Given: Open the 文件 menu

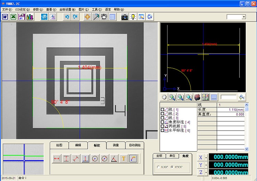Looking at the screenshot, I should [x=7, y=10].
